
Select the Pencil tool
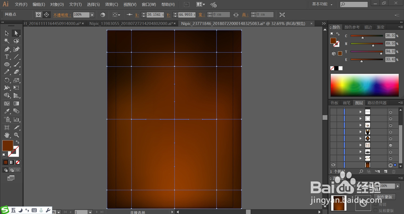tap(7, 72)
